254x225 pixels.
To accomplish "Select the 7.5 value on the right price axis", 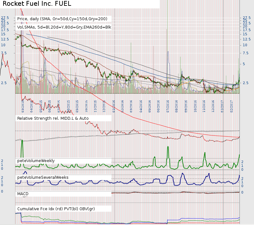I will click(x=246, y=53).
